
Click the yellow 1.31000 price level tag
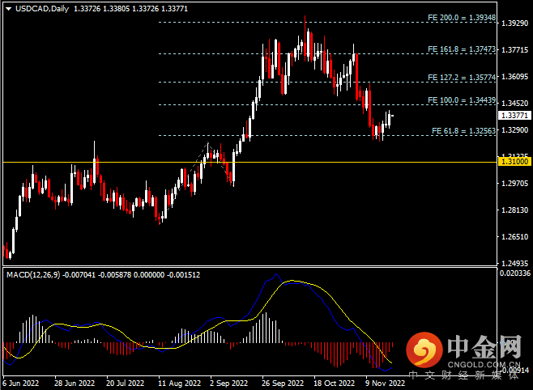coord(514,162)
